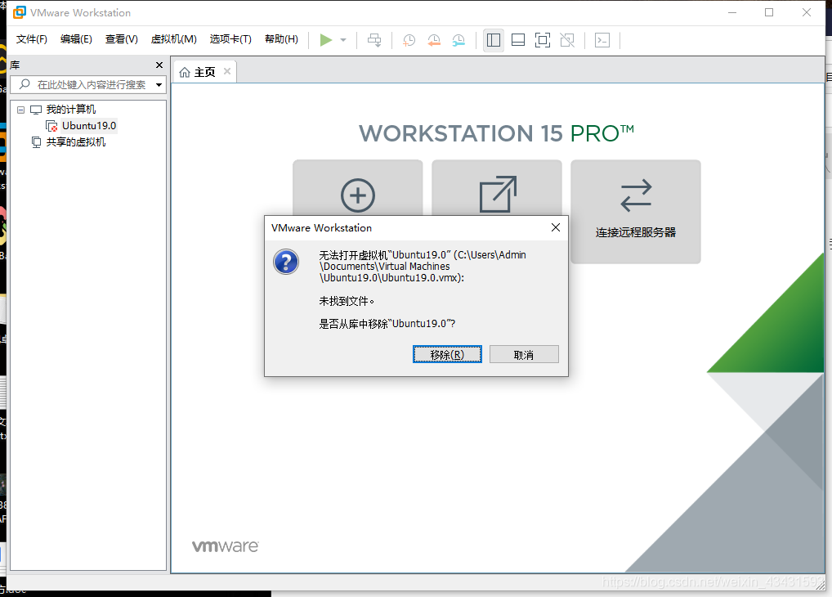
Task: Click the library search input field
Action: click(x=88, y=84)
